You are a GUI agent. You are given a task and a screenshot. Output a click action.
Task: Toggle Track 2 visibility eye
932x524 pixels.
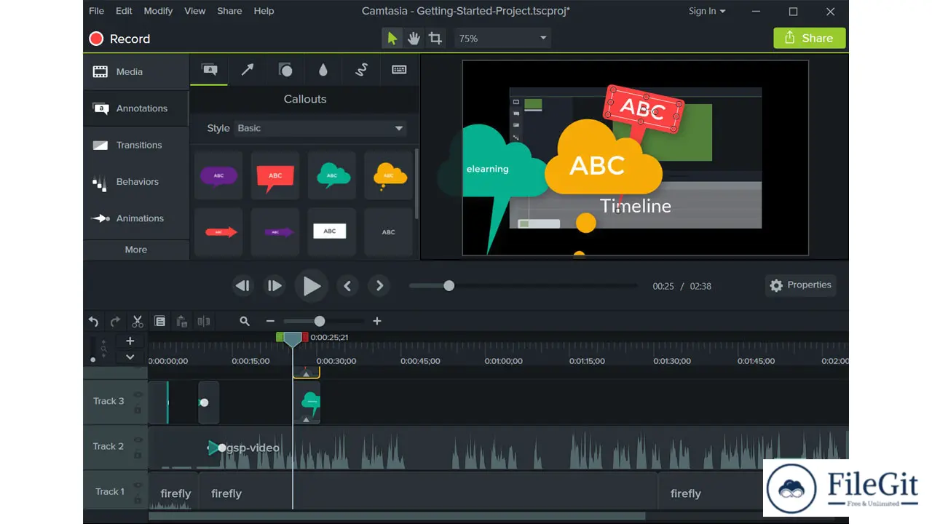point(138,440)
